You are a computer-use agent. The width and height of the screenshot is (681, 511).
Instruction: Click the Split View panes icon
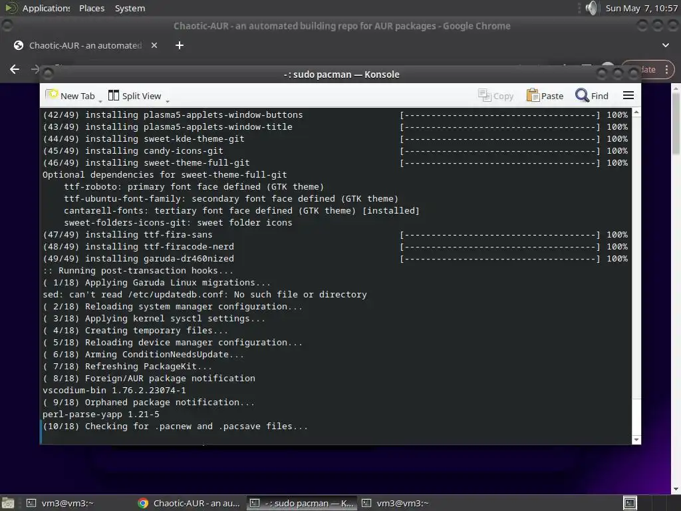pos(113,95)
